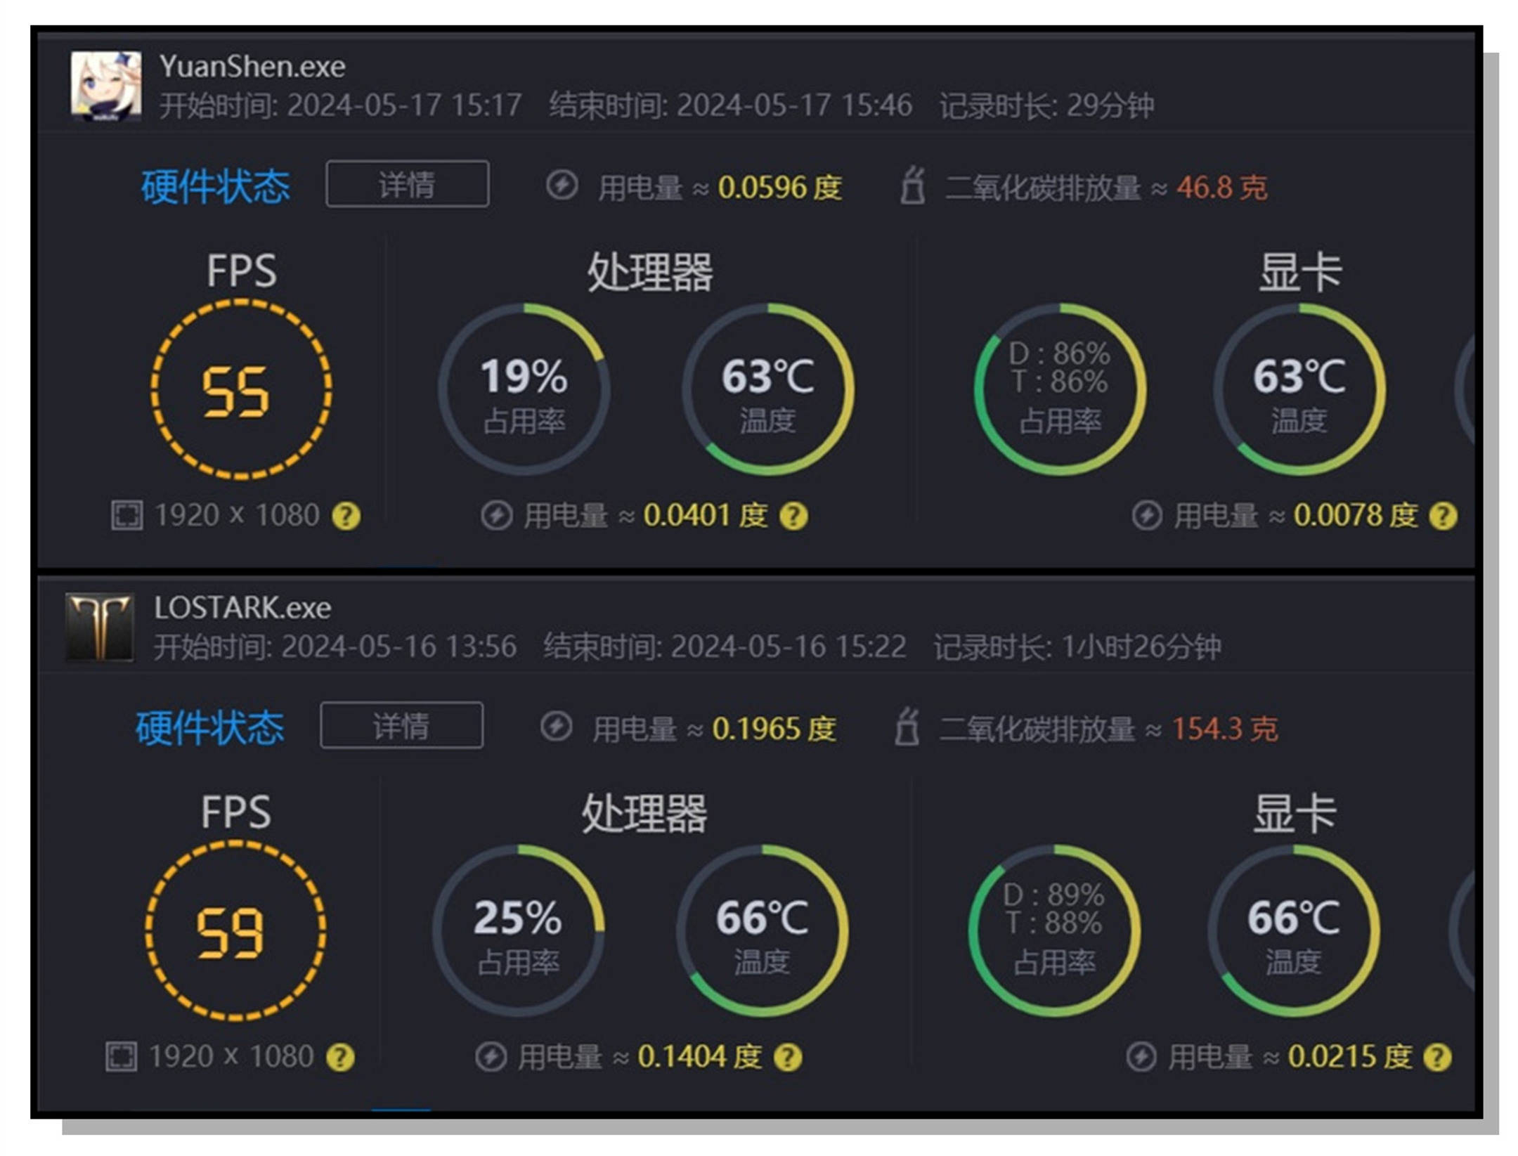Click the CO2 emission icon beside 46.8 克

coord(912,186)
